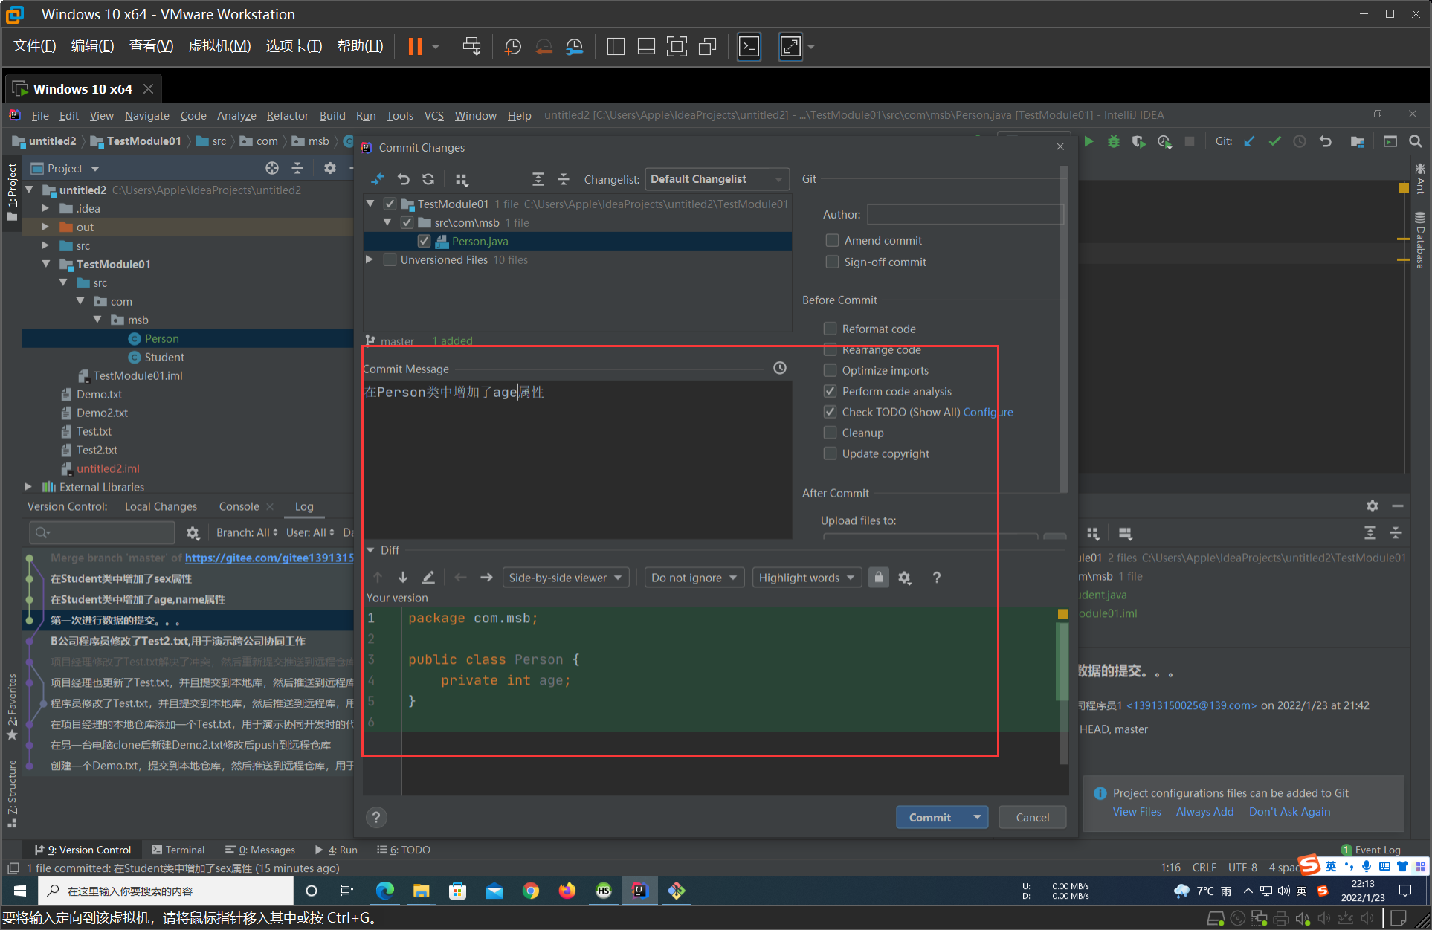Click the Diff help question mark icon

pyautogui.click(x=937, y=578)
